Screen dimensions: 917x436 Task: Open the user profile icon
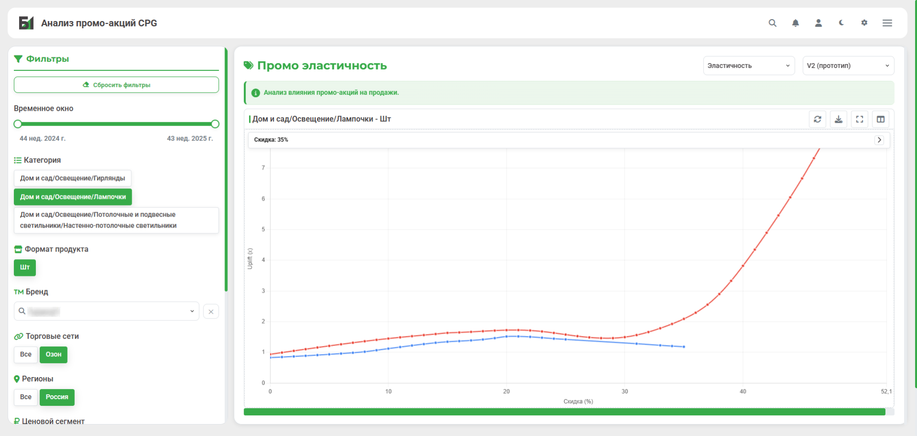coord(818,23)
